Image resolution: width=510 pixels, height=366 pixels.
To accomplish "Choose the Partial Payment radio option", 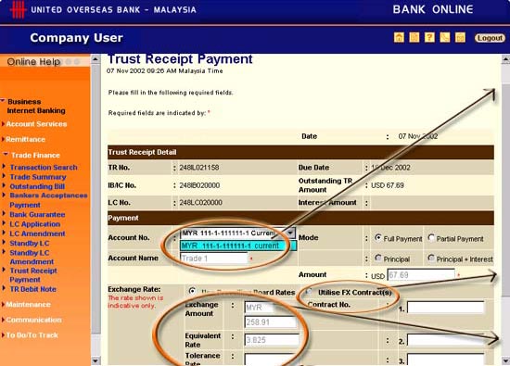I will coord(431,237).
